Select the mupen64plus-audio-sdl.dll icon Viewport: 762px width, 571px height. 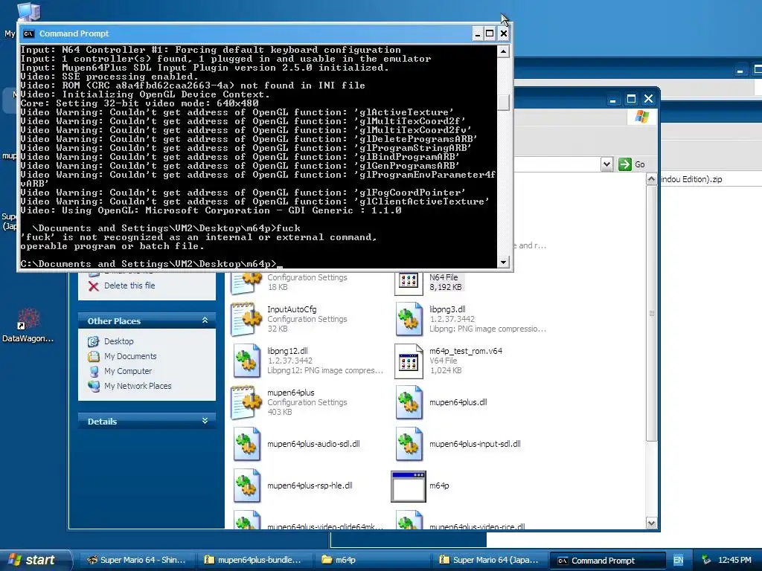[x=246, y=444]
